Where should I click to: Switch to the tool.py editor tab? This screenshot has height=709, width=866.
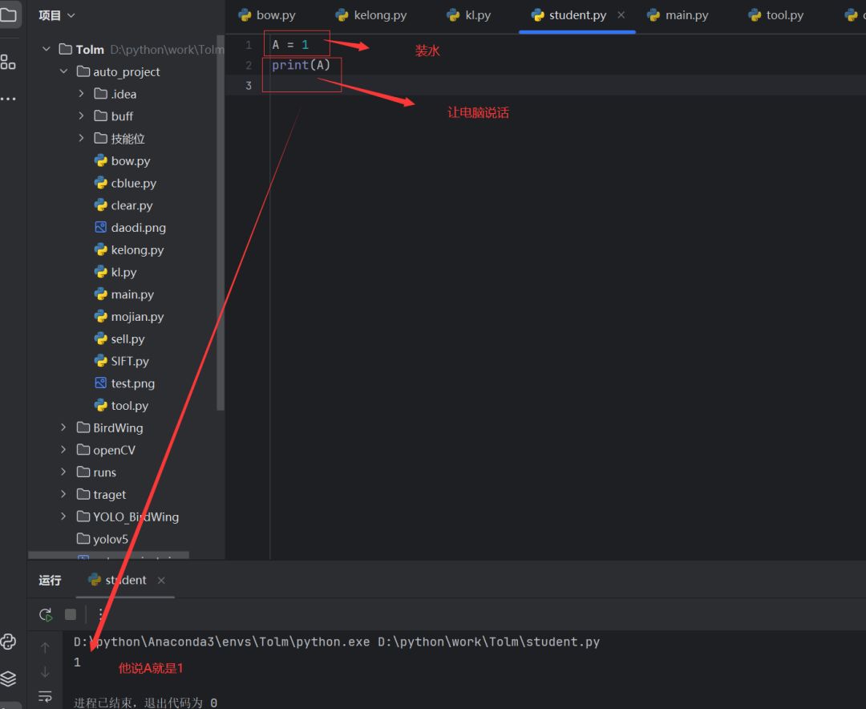[x=776, y=15]
